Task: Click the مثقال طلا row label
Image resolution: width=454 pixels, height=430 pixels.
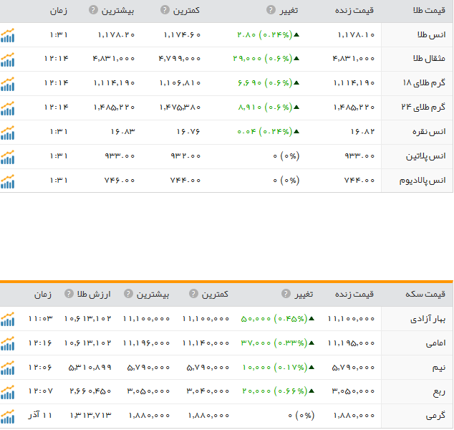Action: [429, 59]
